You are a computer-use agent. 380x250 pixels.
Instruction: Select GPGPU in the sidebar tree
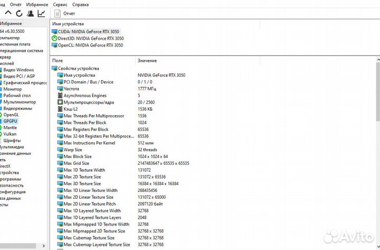pyautogui.click(x=10, y=121)
